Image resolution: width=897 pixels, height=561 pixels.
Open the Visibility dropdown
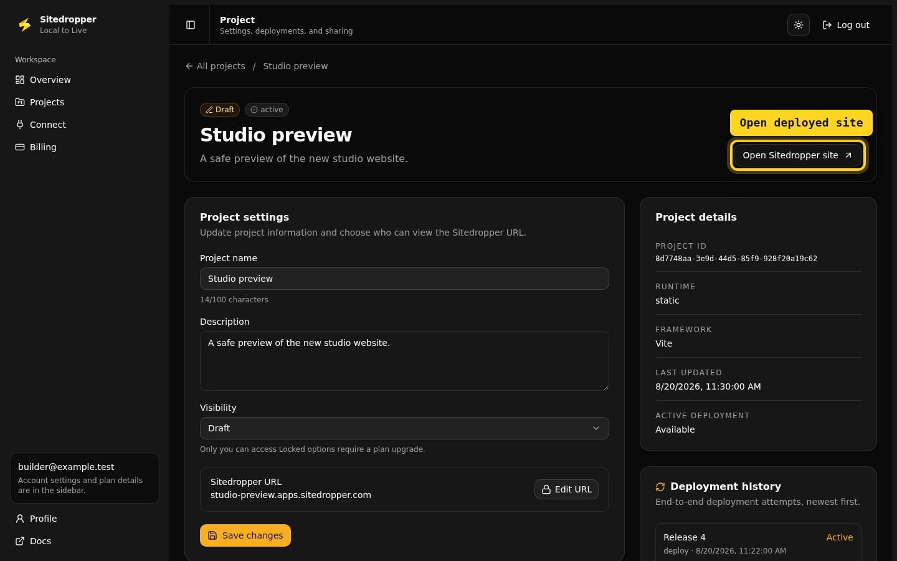click(404, 428)
